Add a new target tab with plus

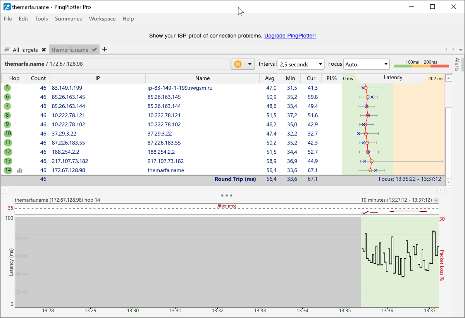point(105,49)
